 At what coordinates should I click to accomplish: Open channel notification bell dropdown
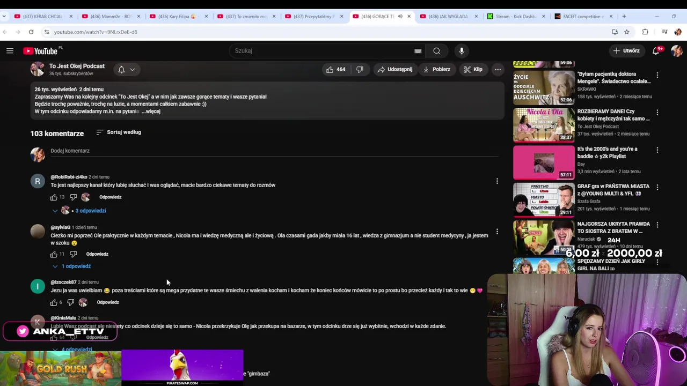point(127,70)
